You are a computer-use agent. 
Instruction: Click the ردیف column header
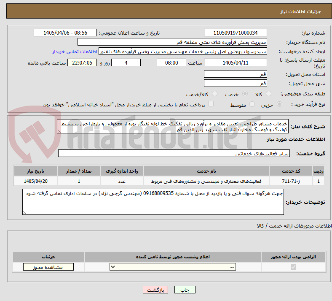319,171
